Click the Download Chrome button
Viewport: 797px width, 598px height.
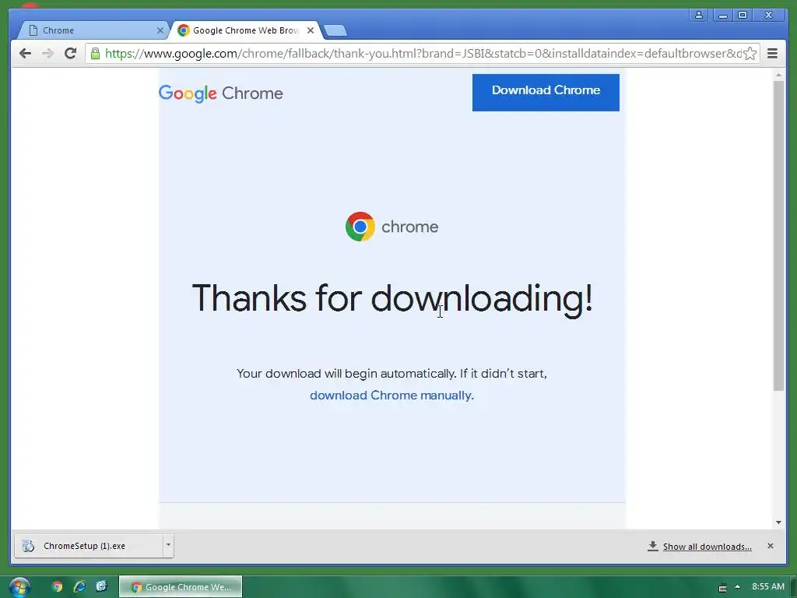point(546,93)
